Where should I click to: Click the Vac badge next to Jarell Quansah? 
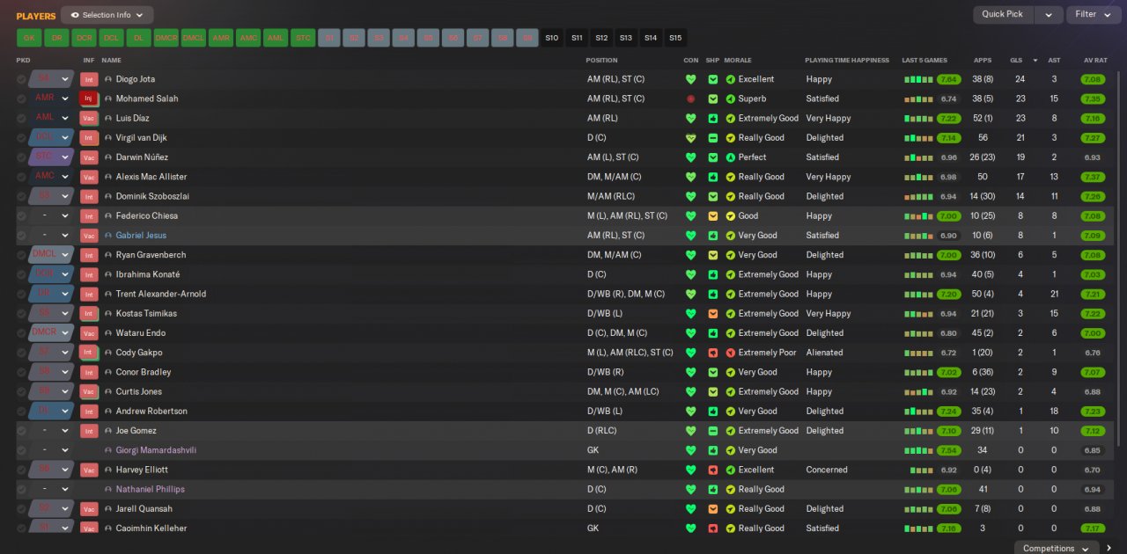tap(88, 509)
